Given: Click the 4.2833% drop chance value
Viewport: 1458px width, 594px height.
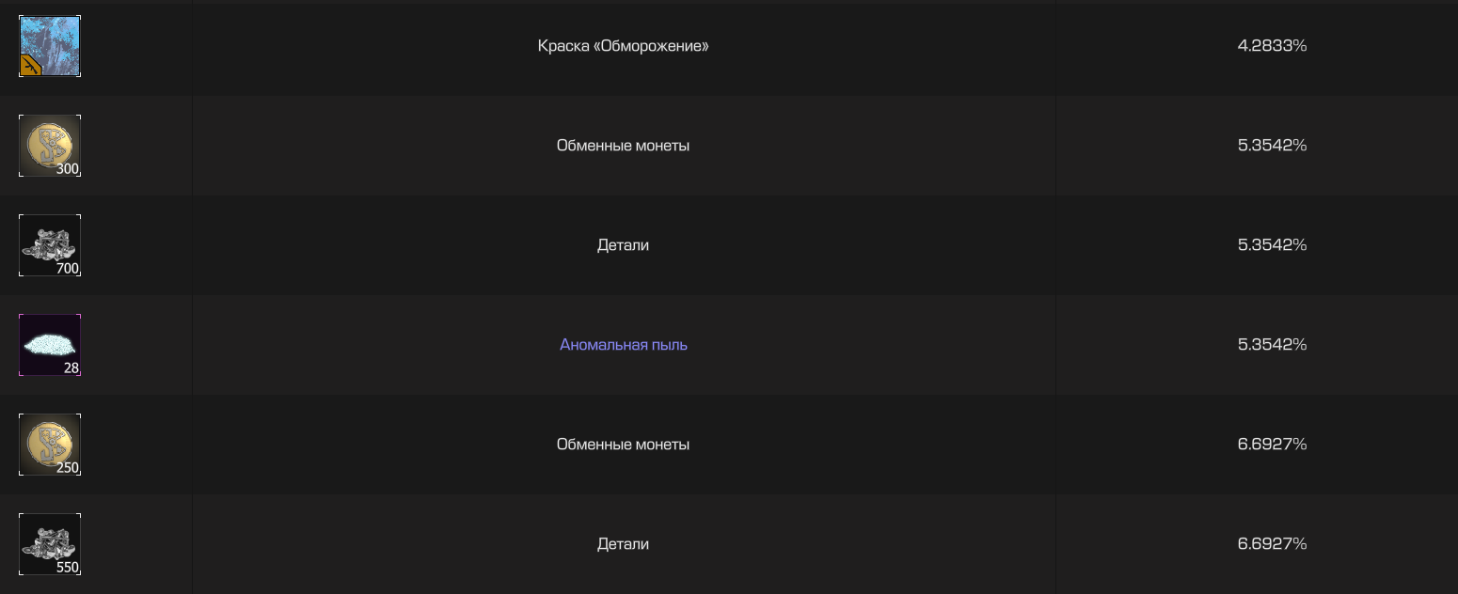Looking at the screenshot, I should point(1273,45).
